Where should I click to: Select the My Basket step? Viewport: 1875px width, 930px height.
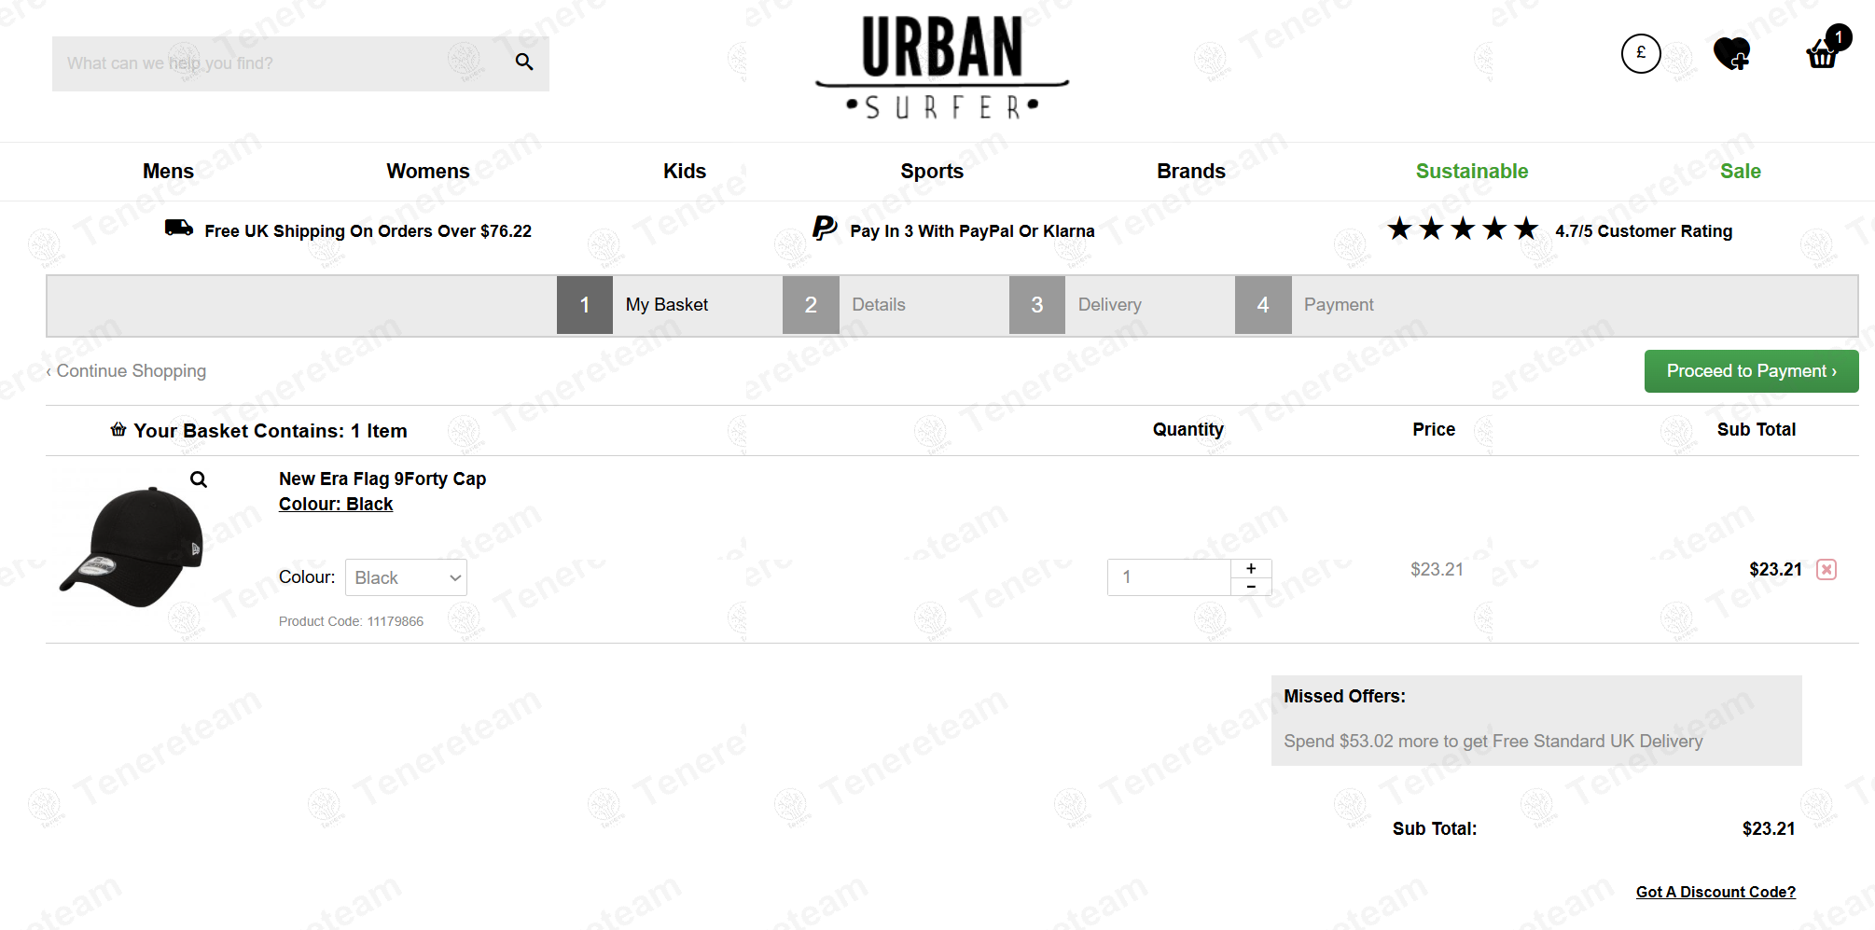coord(633,305)
